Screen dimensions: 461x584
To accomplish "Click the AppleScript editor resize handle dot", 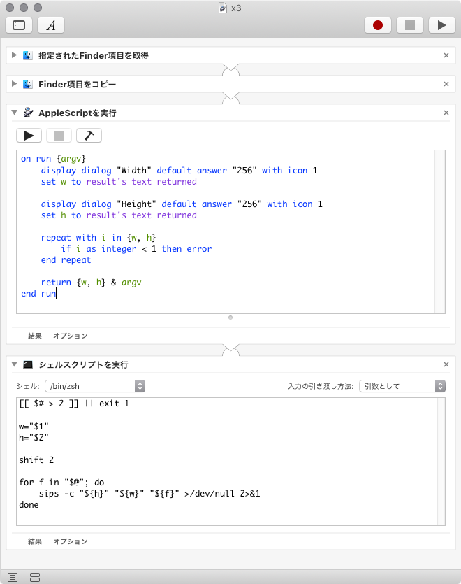I will [x=230, y=318].
